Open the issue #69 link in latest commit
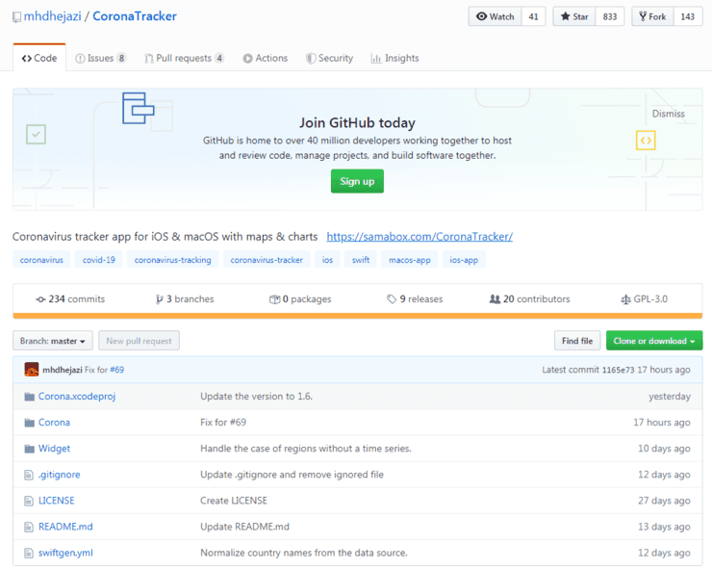The width and height of the screenshot is (712, 568). pos(116,370)
